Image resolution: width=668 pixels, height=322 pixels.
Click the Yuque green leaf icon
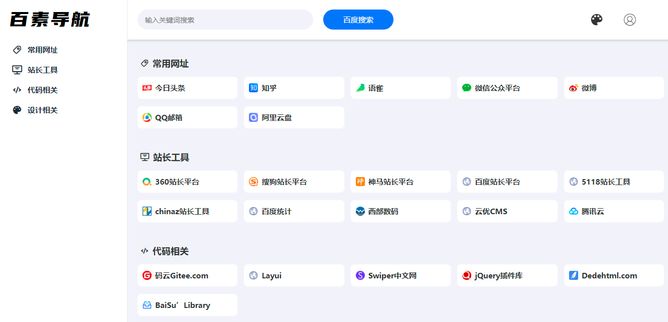pos(360,88)
